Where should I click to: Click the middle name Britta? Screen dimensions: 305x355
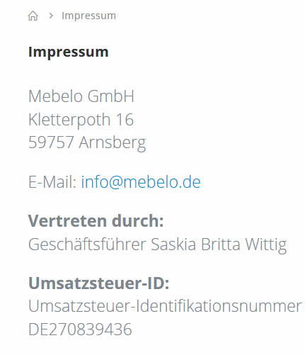[221, 244]
